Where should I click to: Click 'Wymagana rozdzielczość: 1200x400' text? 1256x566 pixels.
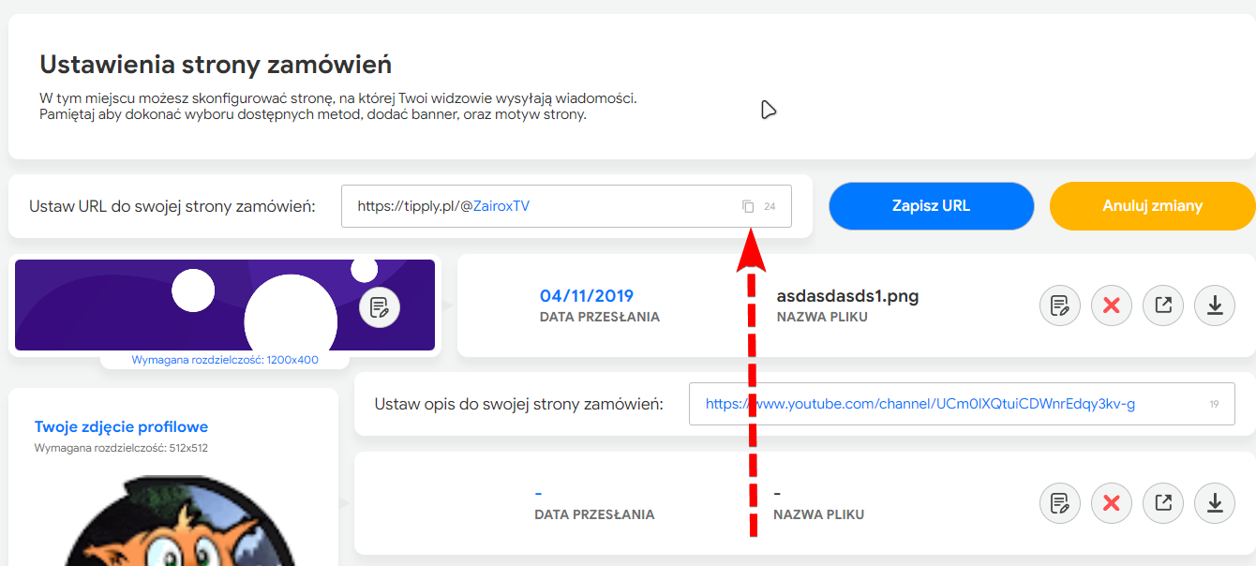[225, 360]
